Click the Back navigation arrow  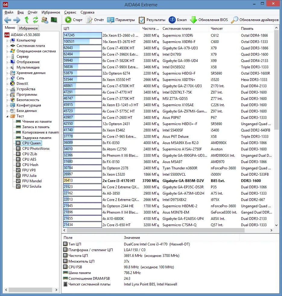coord(8,20)
